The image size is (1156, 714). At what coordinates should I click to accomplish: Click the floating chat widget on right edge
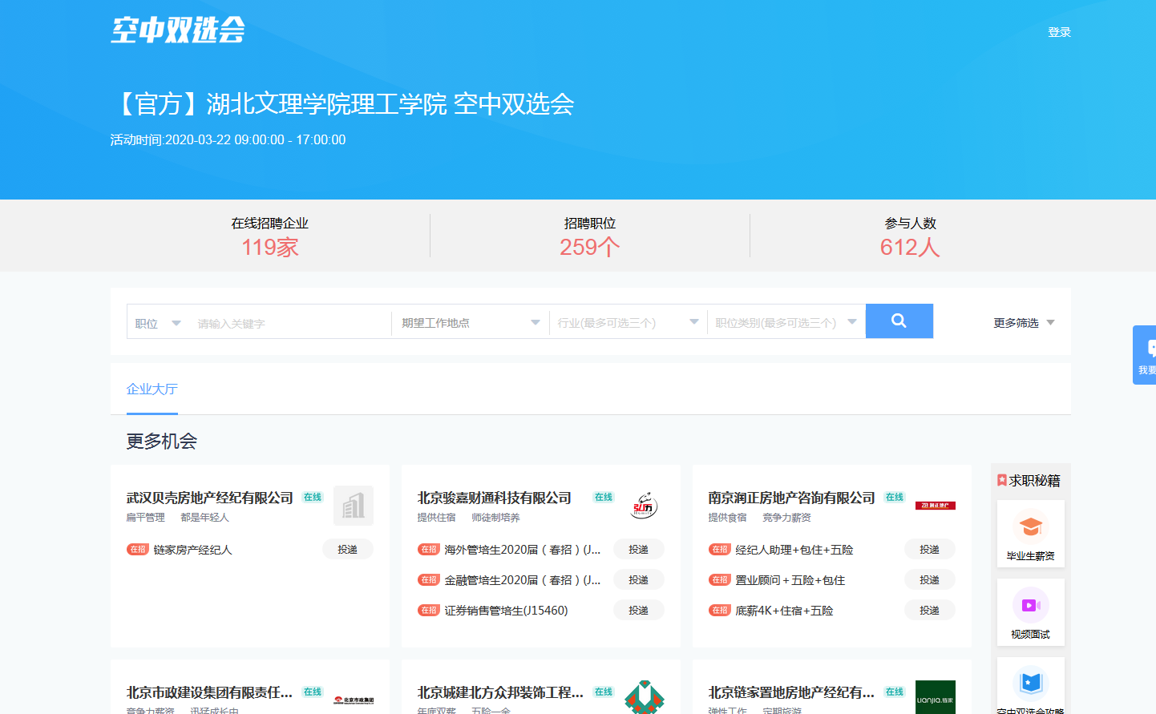(1146, 355)
